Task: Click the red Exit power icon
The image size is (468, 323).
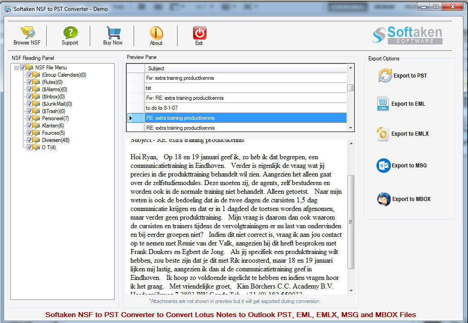Action: [199, 33]
